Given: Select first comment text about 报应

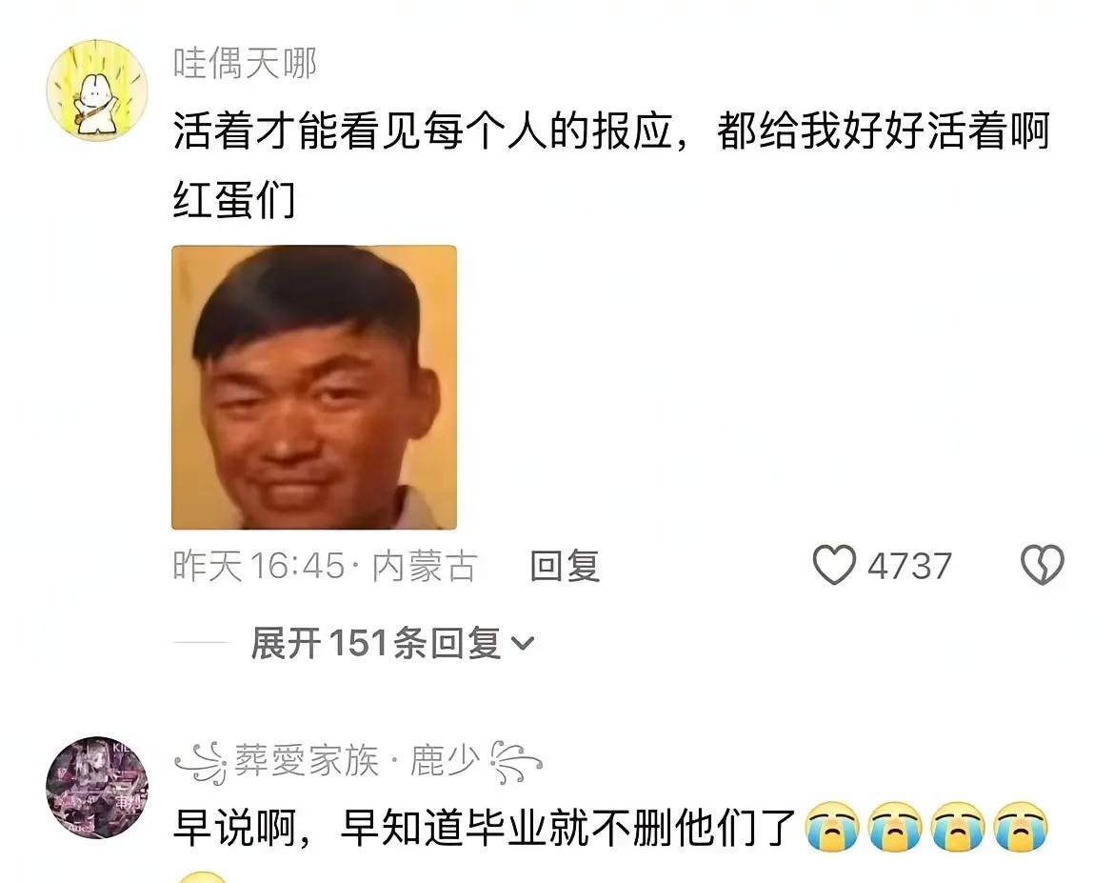Looking at the screenshot, I should point(611,165).
